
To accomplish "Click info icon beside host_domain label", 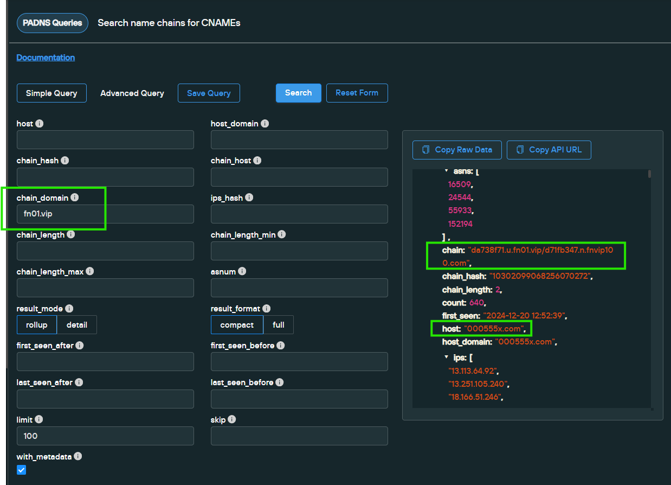I will click(x=264, y=124).
